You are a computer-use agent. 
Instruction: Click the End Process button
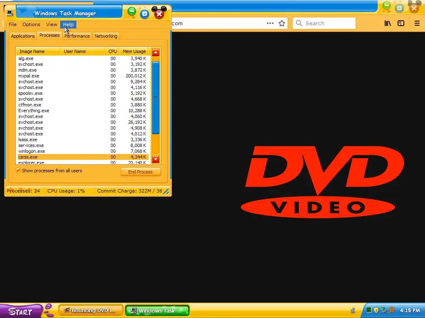(x=141, y=172)
